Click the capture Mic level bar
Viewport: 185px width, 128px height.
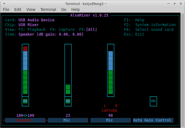111,70
